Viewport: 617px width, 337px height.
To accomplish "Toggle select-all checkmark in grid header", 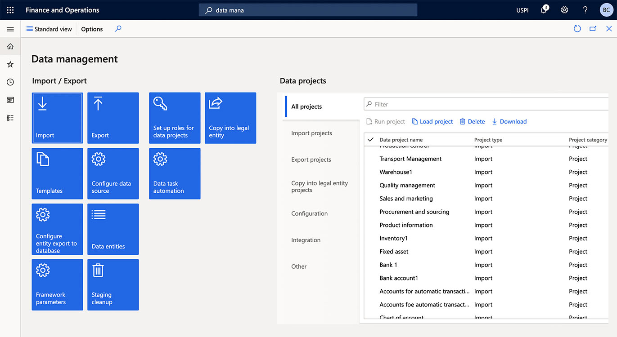I will point(371,140).
